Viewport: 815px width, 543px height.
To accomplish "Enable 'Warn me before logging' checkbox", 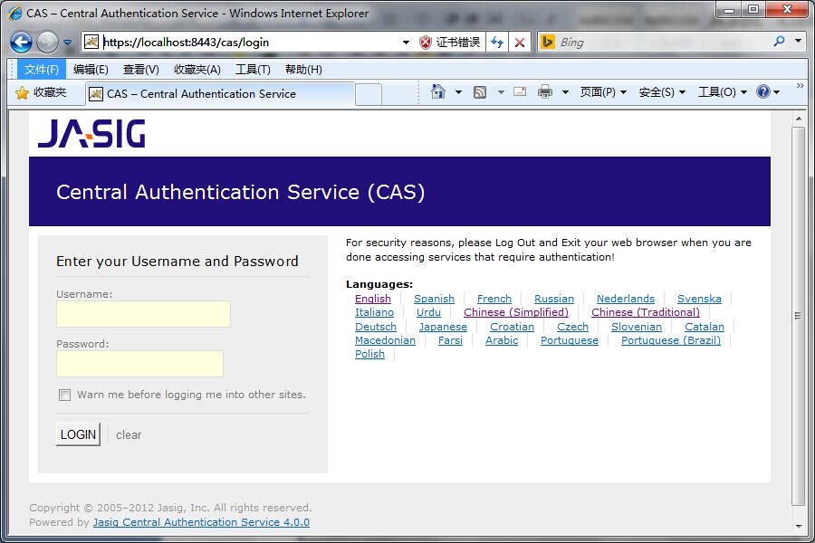I will (64, 395).
